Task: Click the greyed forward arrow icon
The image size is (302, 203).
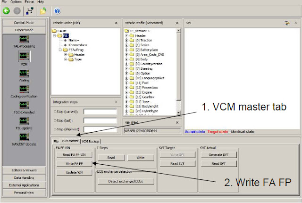Action: point(17,11)
